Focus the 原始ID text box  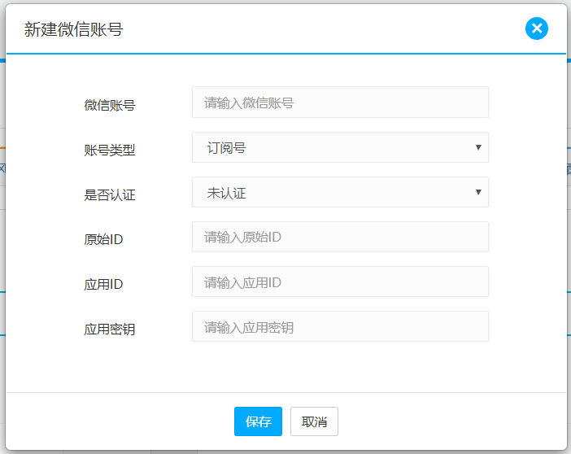(340, 237)
